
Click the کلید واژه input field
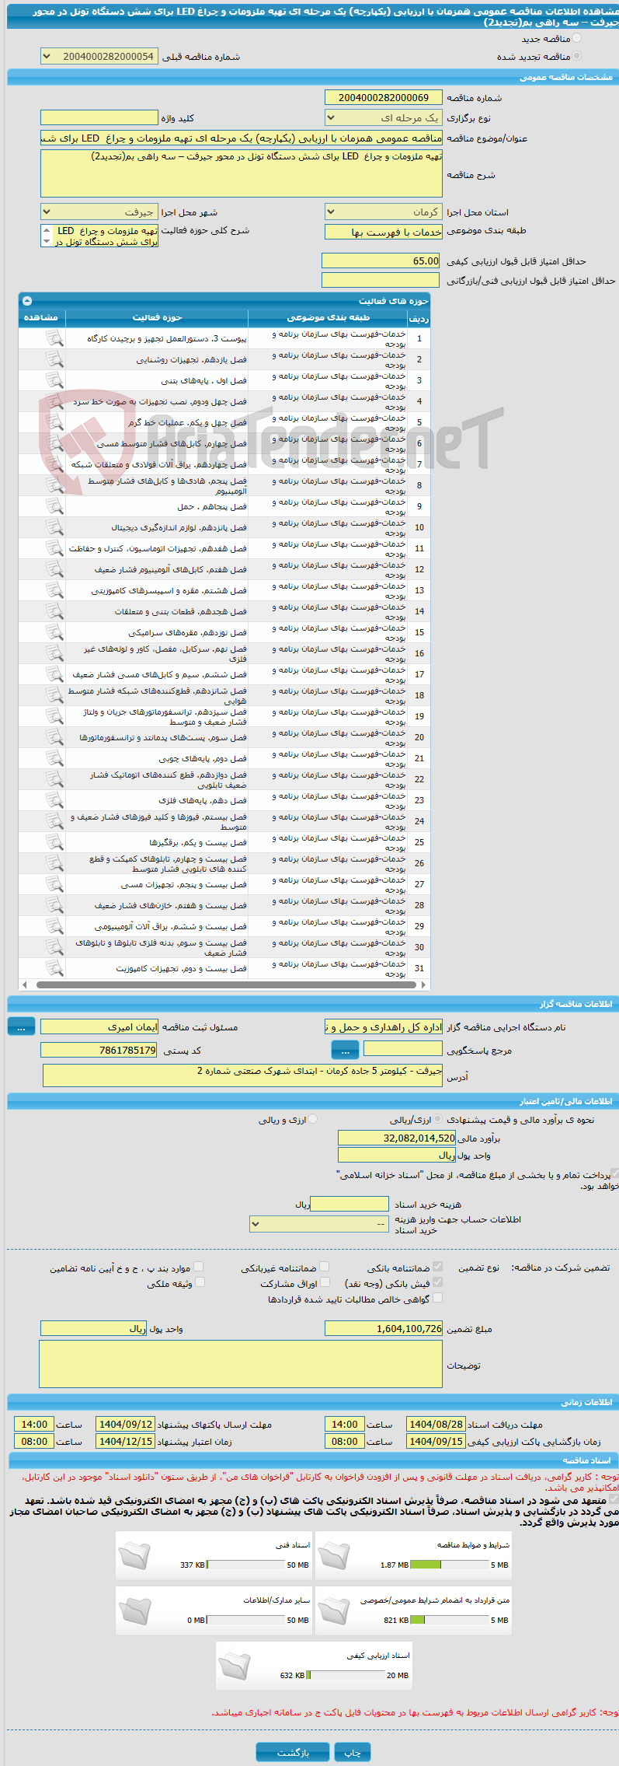[99, 117]
